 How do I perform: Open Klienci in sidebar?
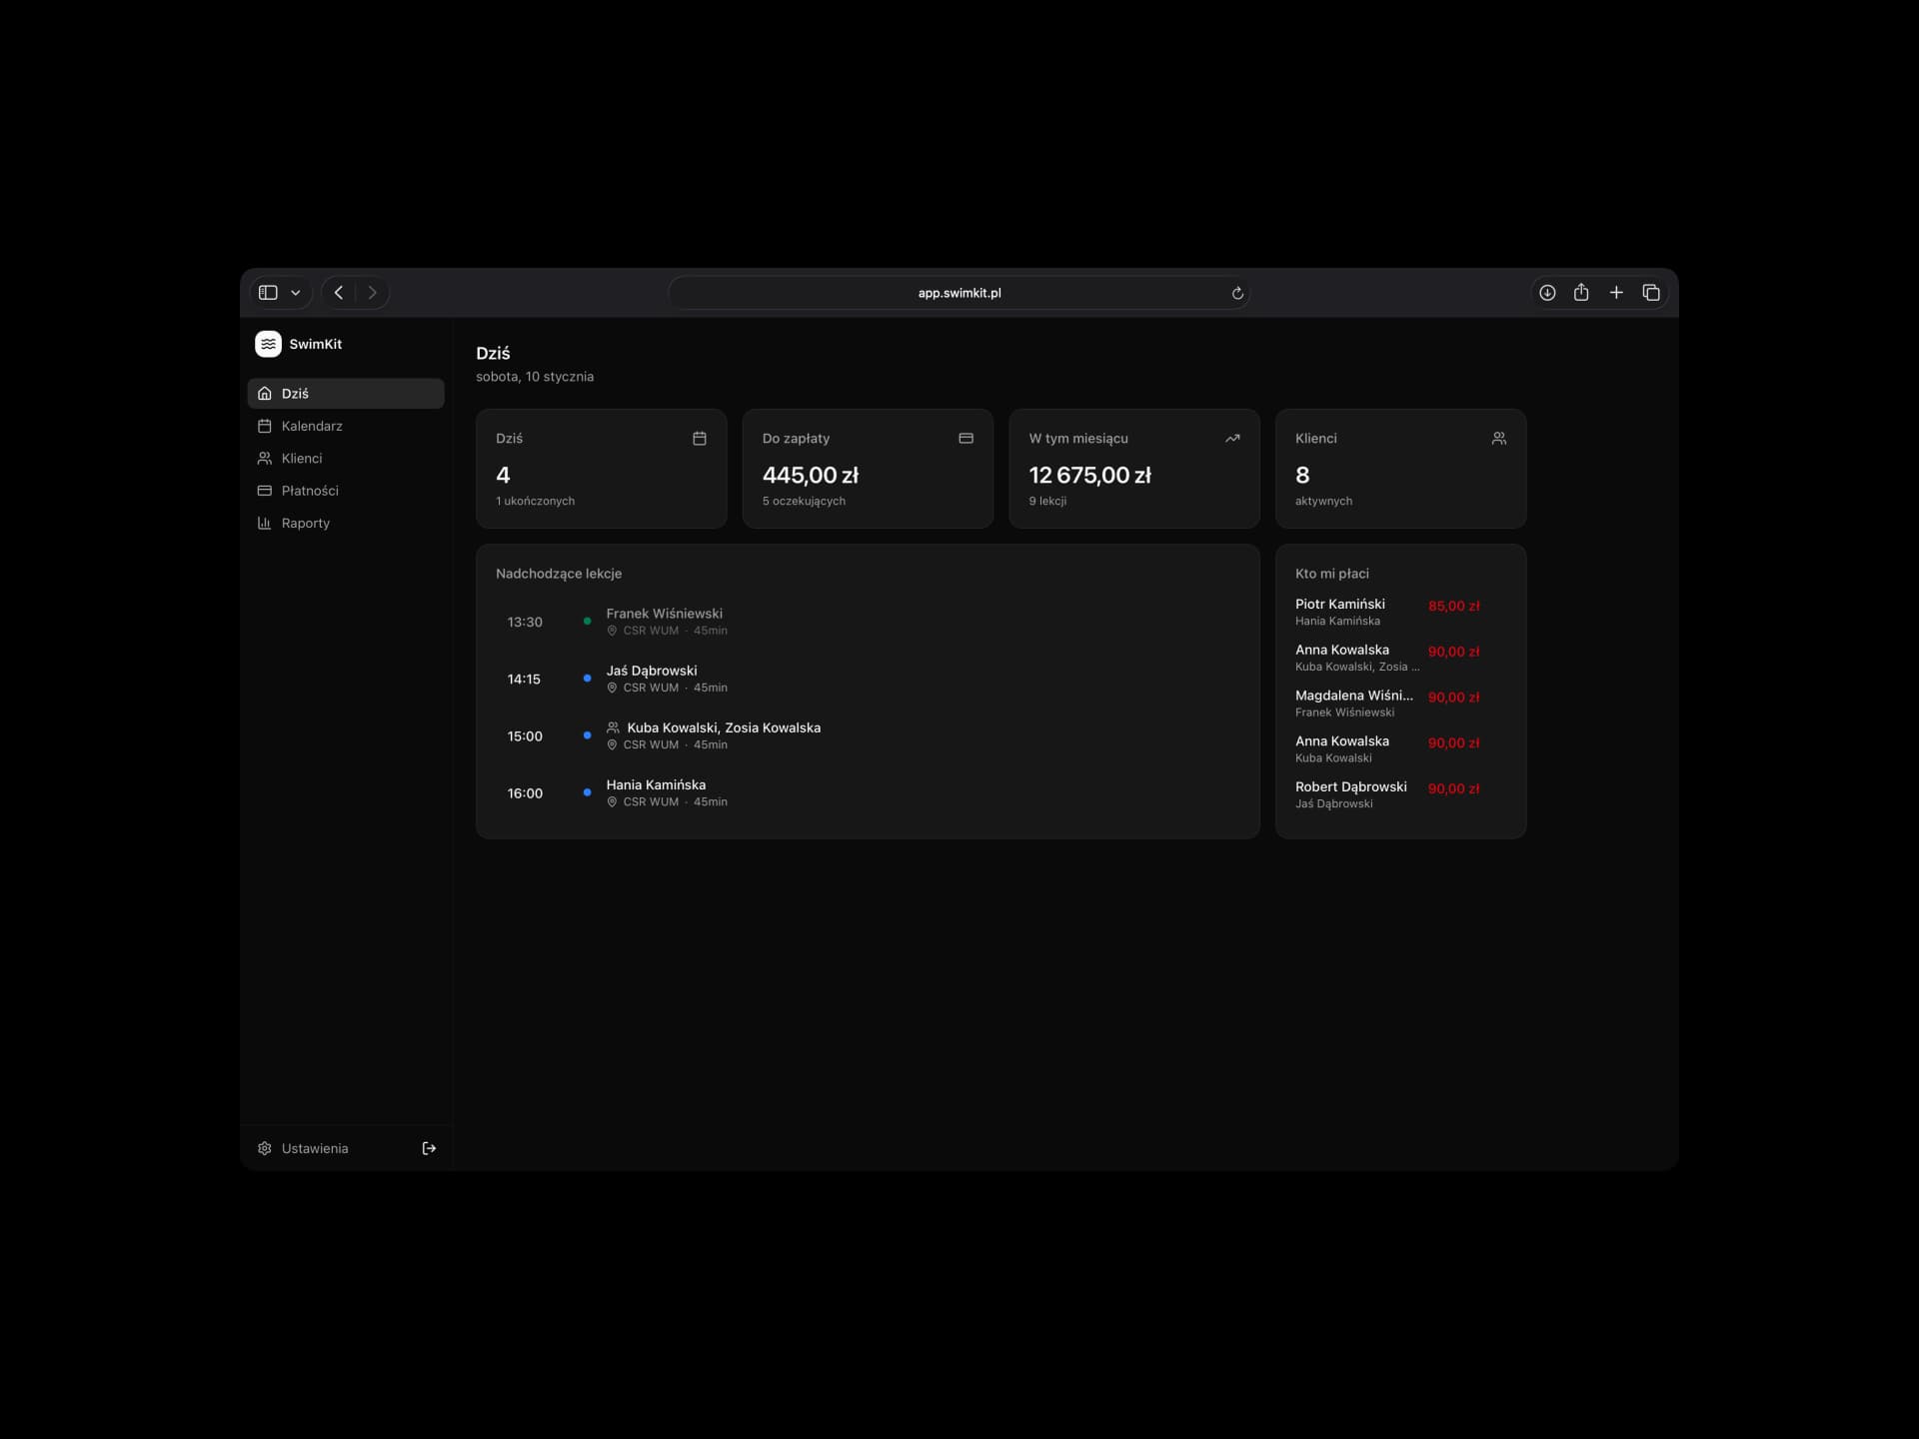tap(301, 458)
